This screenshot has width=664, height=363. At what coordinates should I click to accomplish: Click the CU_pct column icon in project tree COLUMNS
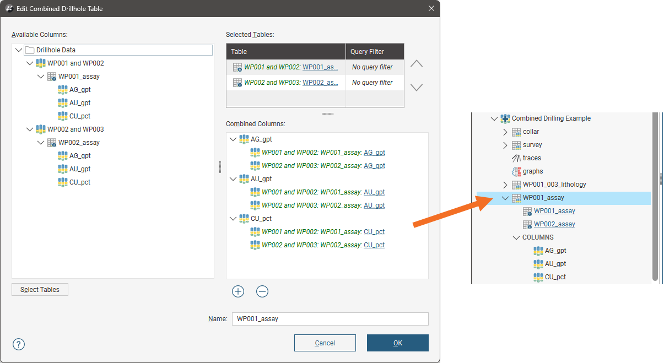click(538, 277)
